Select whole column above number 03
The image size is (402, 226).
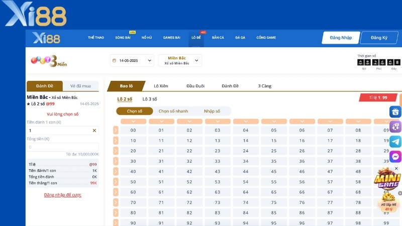(218, 122)
